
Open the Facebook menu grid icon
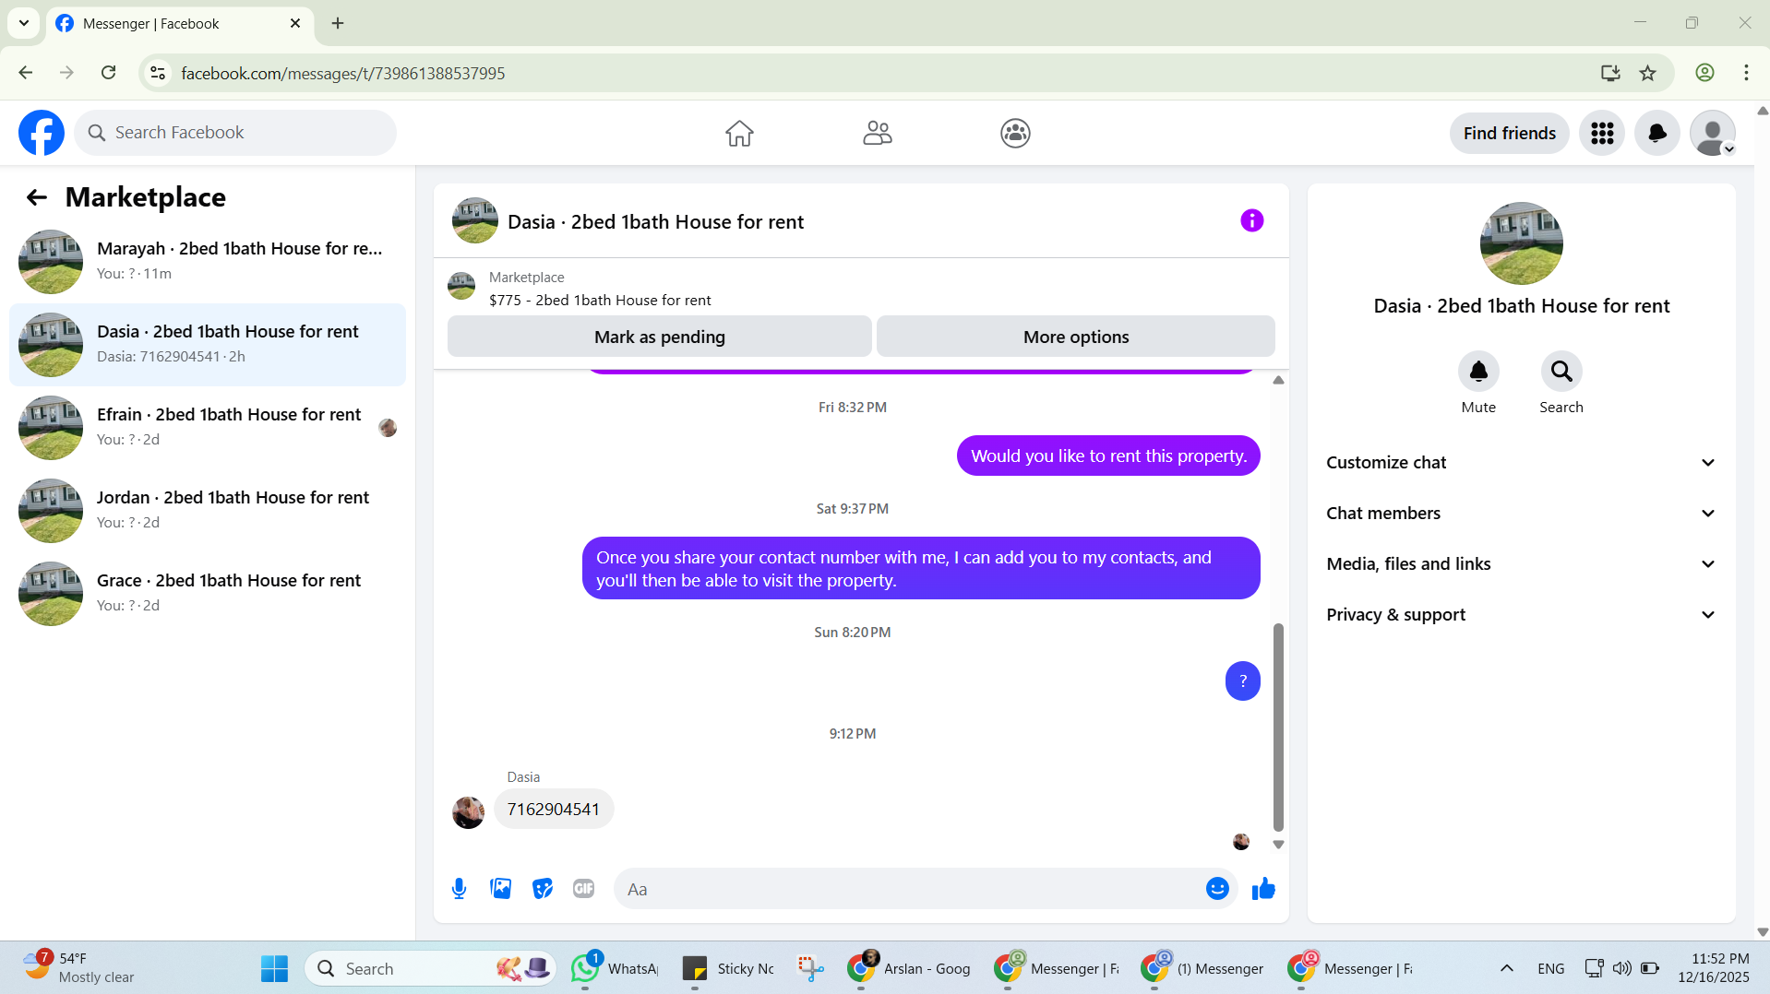pyautogui.click(x=1602, y=133)
